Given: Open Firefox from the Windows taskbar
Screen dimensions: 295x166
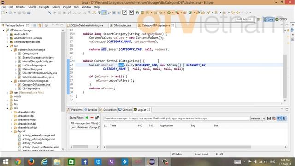Looking at the screenshot, I should (31, 162).
